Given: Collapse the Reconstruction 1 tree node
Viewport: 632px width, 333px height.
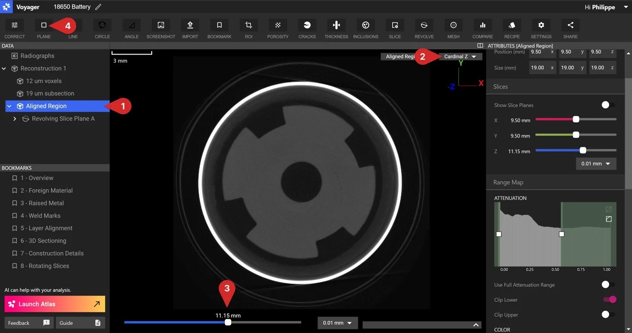Looking at the screenshot, I should pos(4,68).
